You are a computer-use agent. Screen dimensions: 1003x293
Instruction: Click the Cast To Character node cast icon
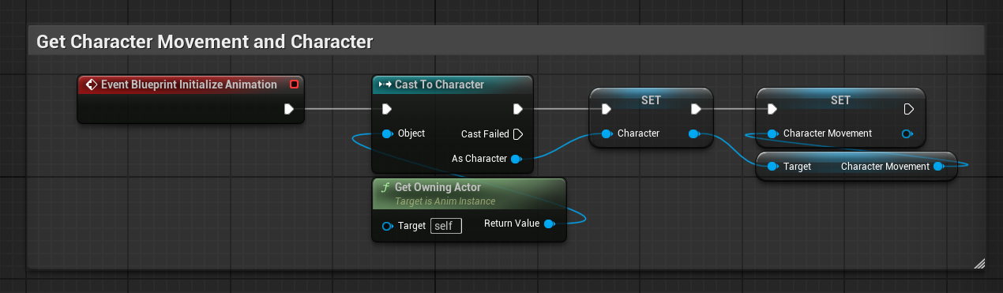[385, 85]
